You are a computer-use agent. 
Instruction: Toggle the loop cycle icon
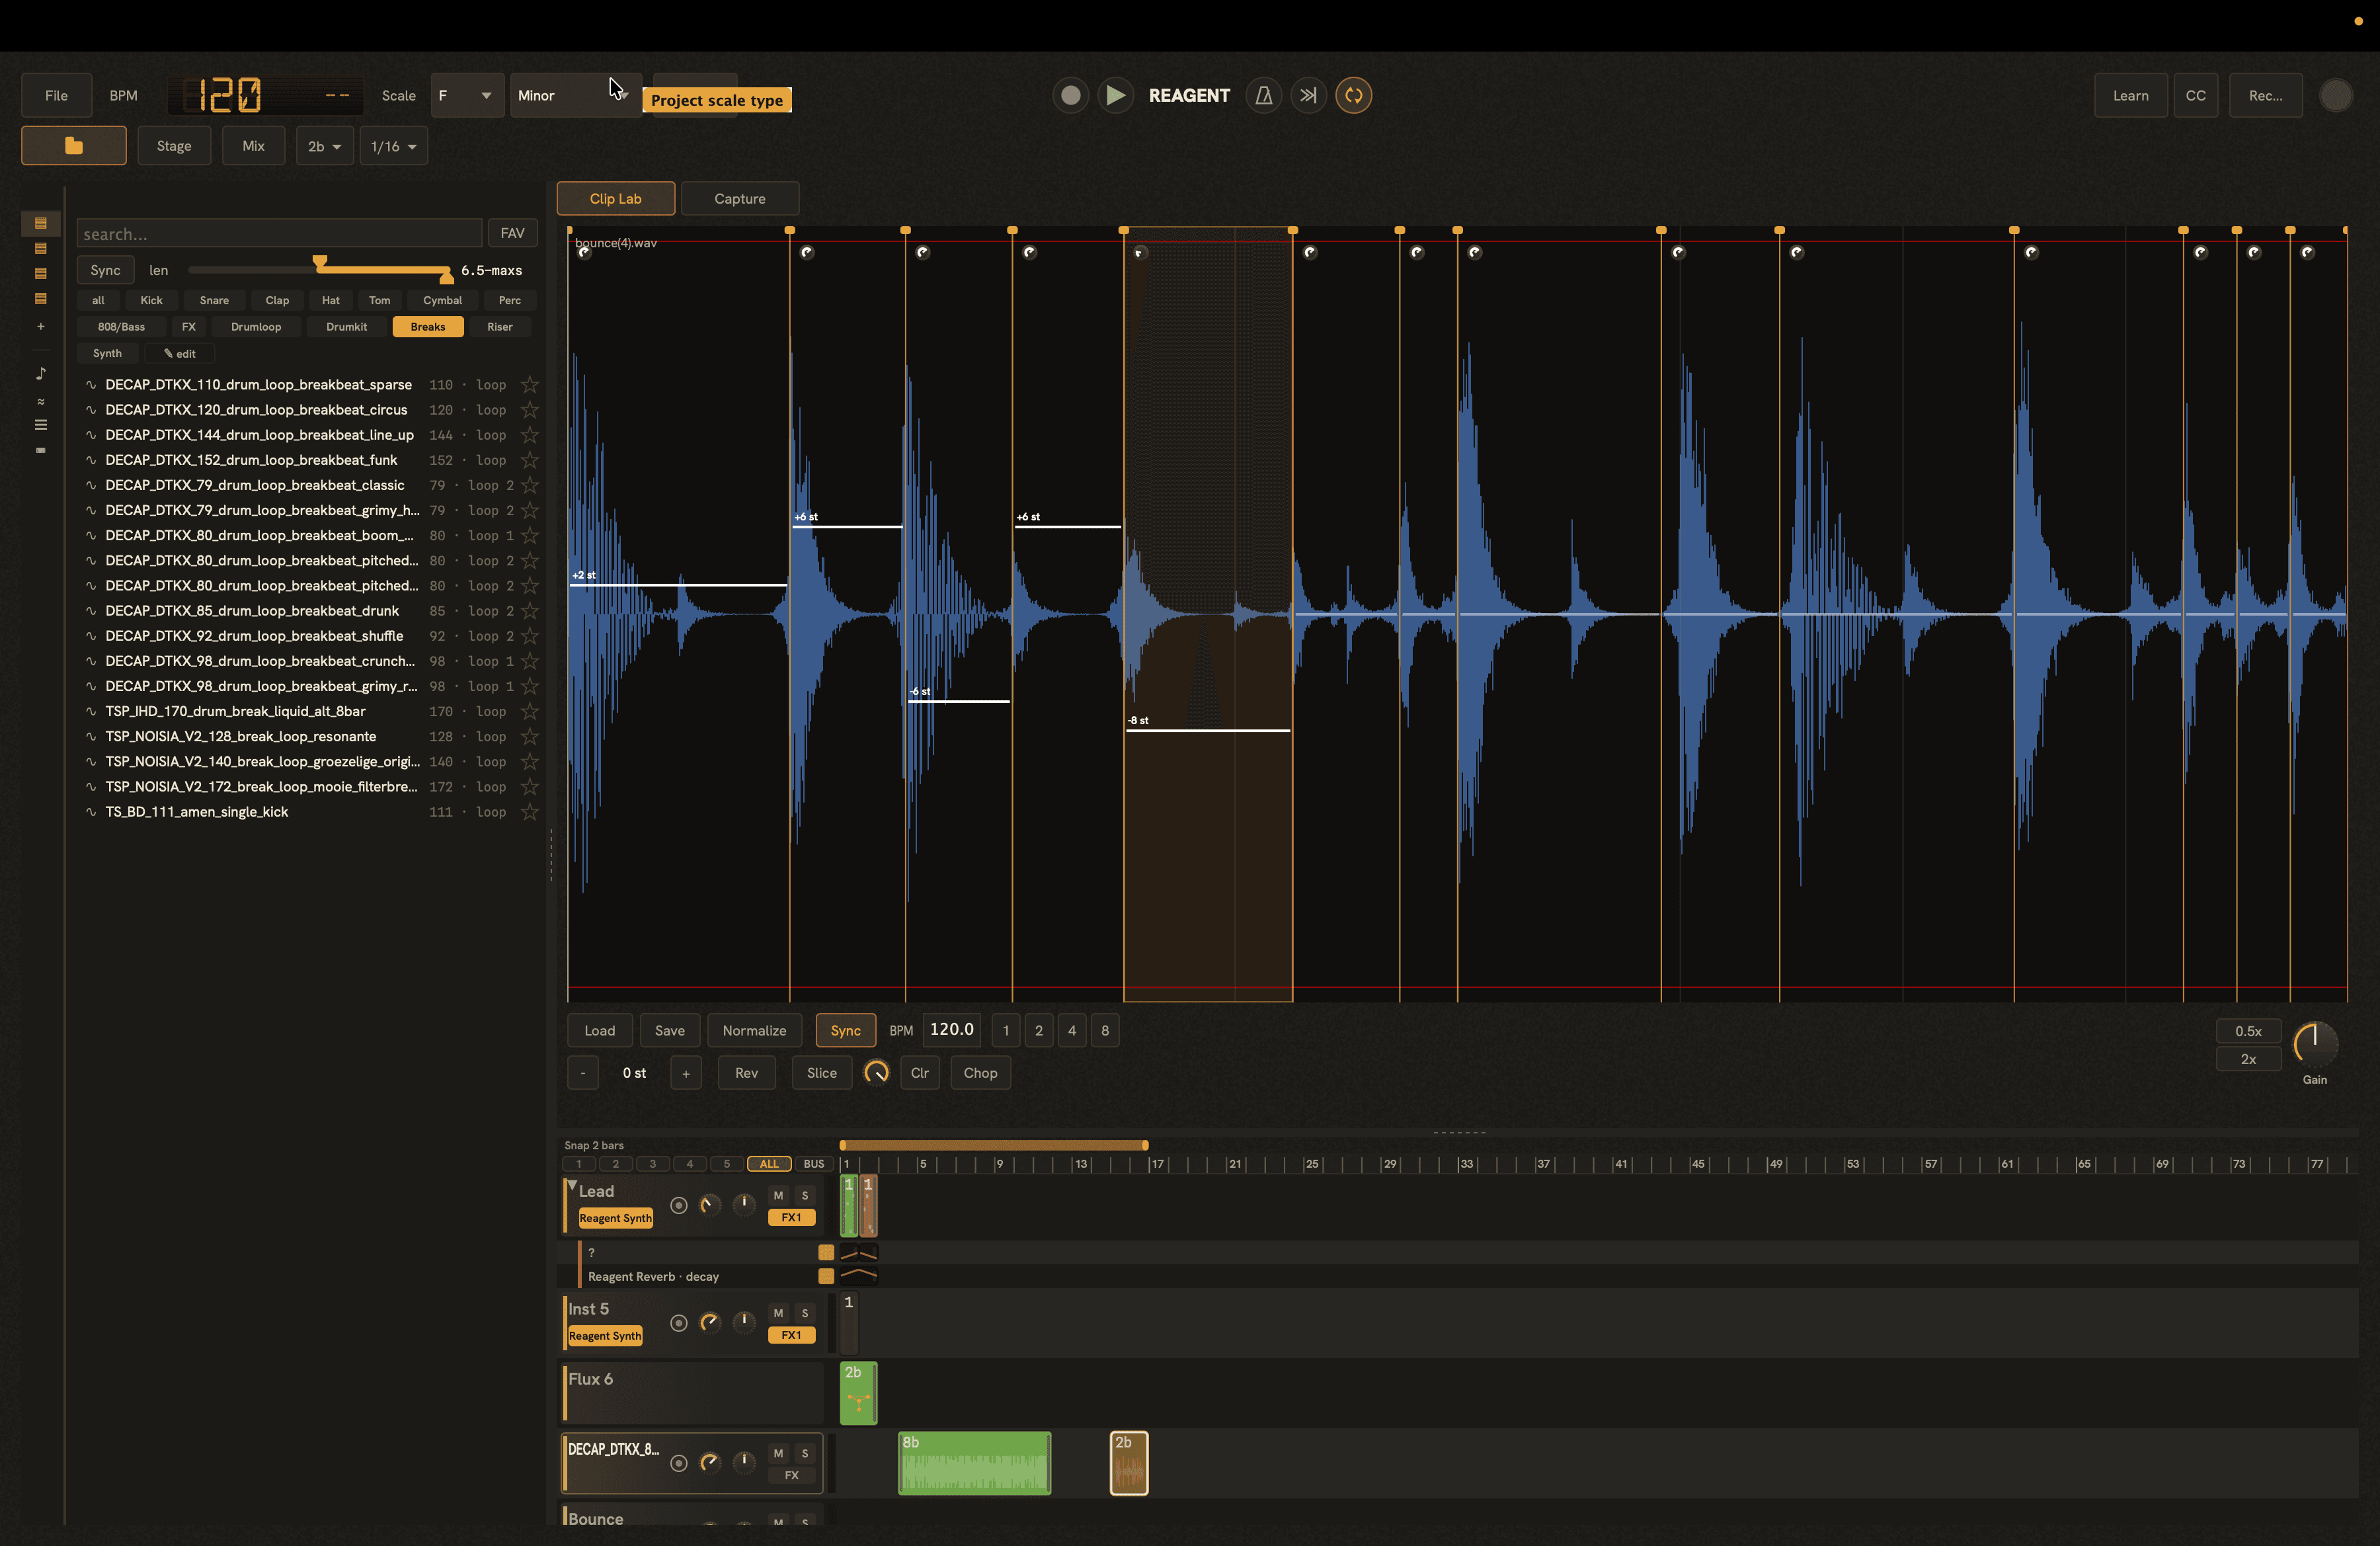coord(1353,95)
